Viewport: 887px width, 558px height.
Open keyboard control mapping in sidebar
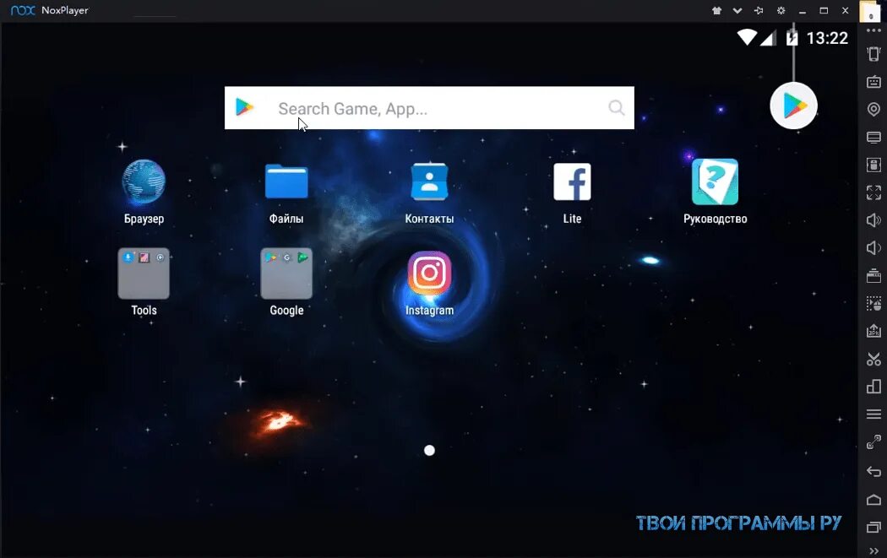873,82
